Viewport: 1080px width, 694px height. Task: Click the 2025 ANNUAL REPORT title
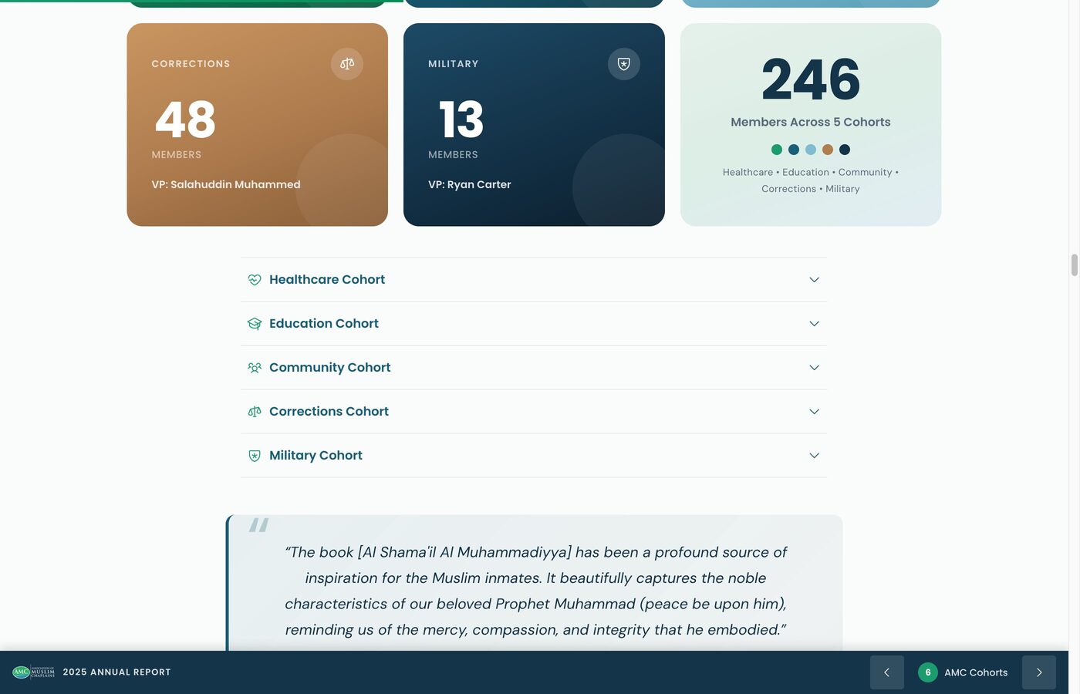tap(116, 672)
